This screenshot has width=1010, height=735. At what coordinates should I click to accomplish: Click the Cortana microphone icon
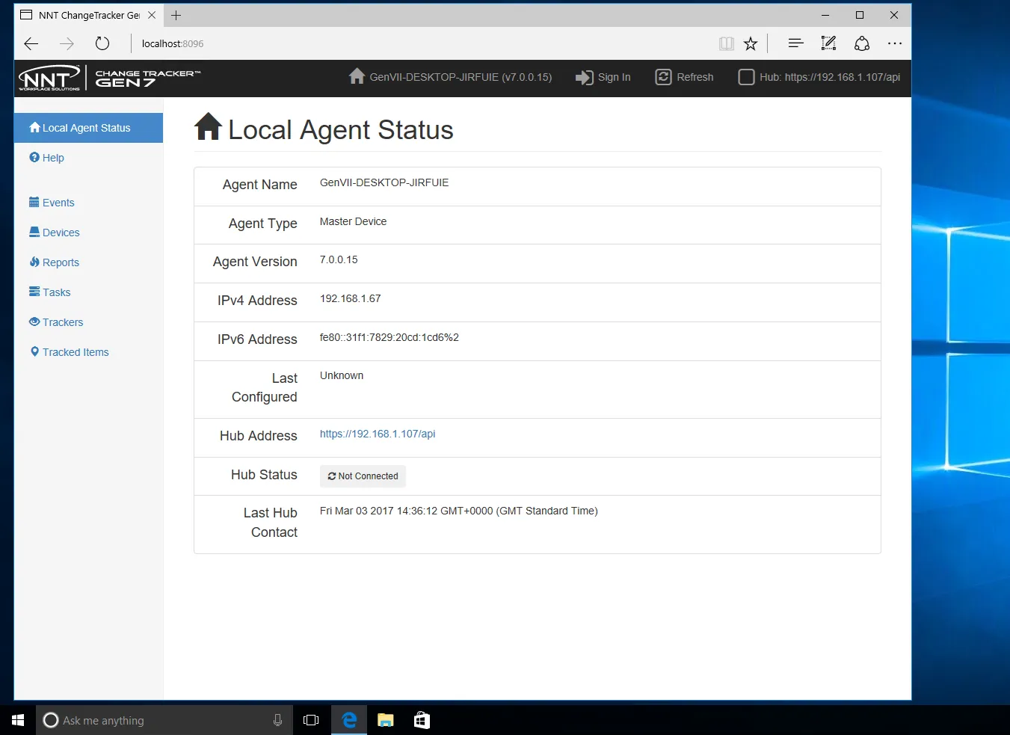(x=277, y=720)
